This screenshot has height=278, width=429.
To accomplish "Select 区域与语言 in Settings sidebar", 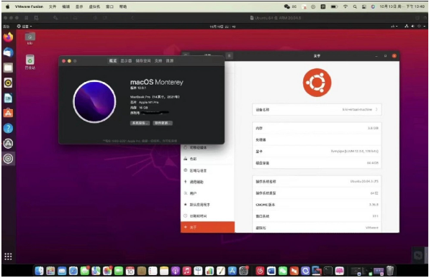I will pyautogui.click(x=207, y=170).
